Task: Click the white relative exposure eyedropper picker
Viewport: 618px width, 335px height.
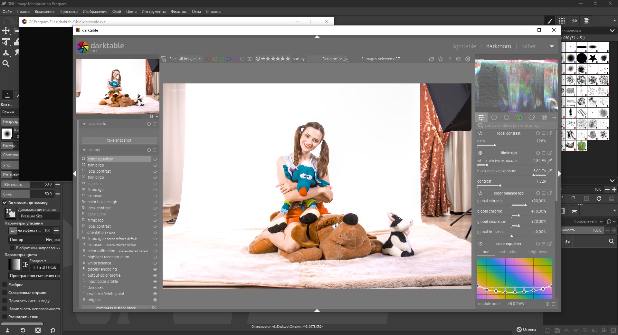Action: point(550,161)
